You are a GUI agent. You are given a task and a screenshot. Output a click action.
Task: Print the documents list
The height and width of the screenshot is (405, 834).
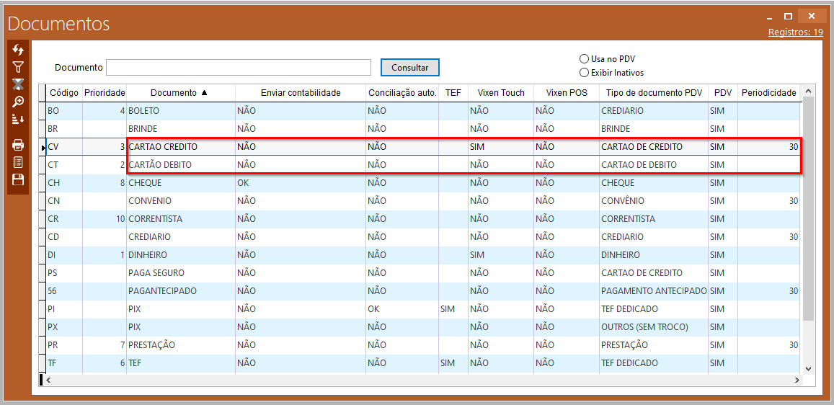18,145
